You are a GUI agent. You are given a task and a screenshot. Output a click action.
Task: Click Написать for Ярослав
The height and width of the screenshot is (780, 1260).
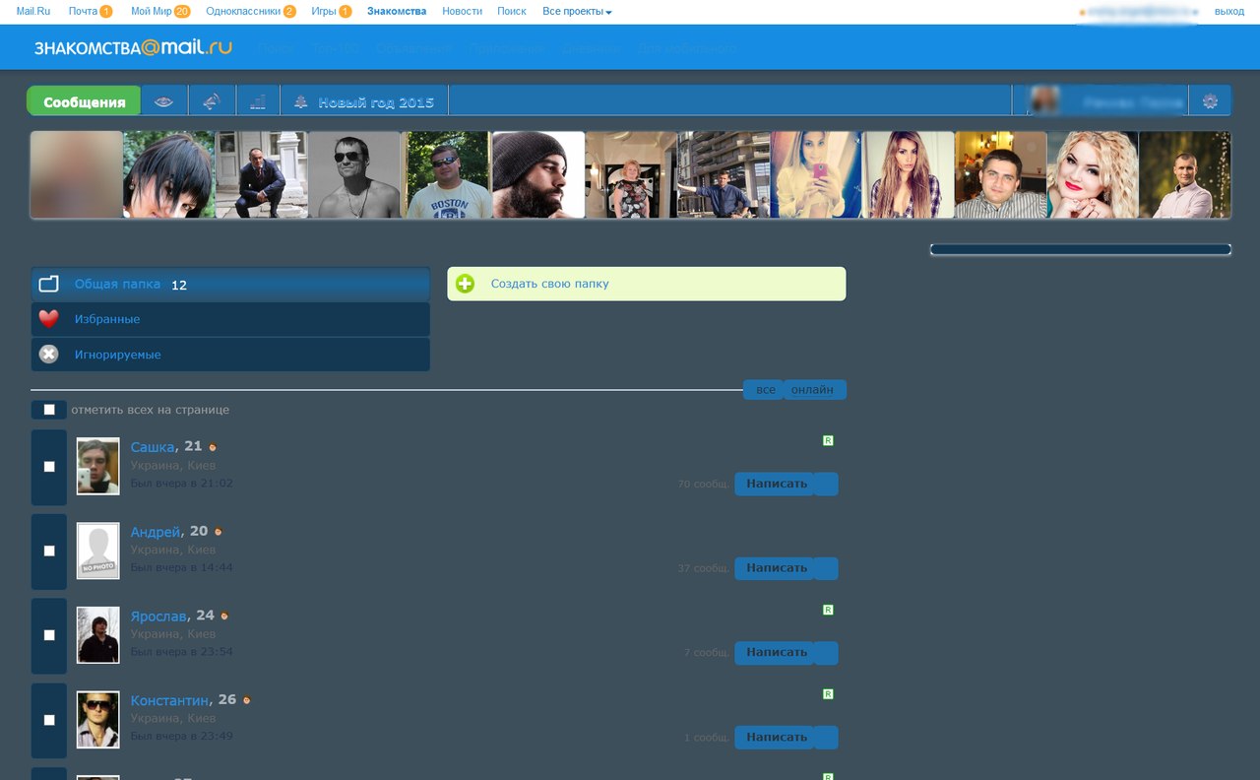coord(776,653)
